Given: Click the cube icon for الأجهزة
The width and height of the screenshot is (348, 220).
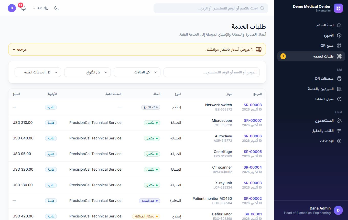Looking at the screenshot, I should (x=339, y=35).
